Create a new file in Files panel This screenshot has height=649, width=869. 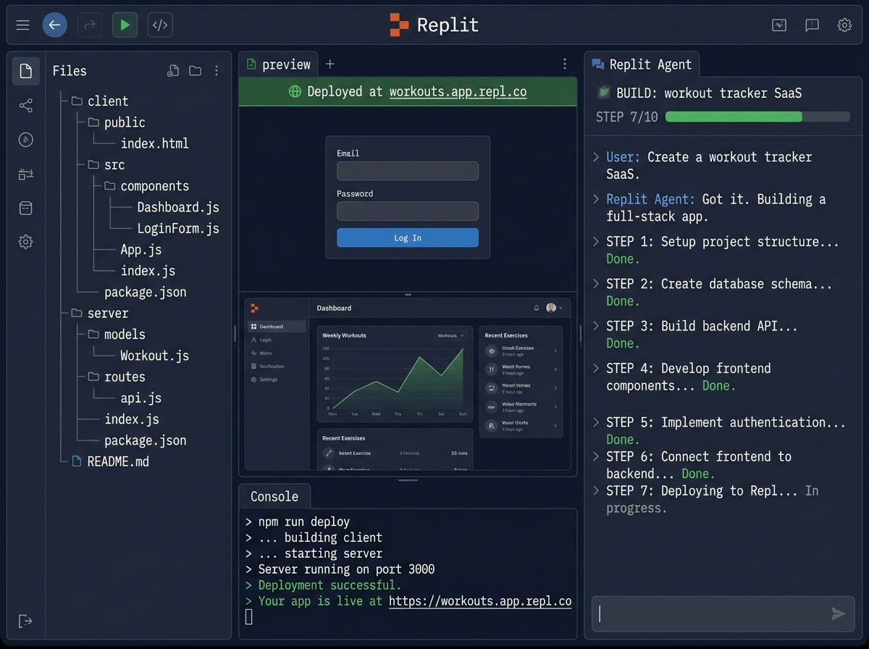[x=173, y=71]
